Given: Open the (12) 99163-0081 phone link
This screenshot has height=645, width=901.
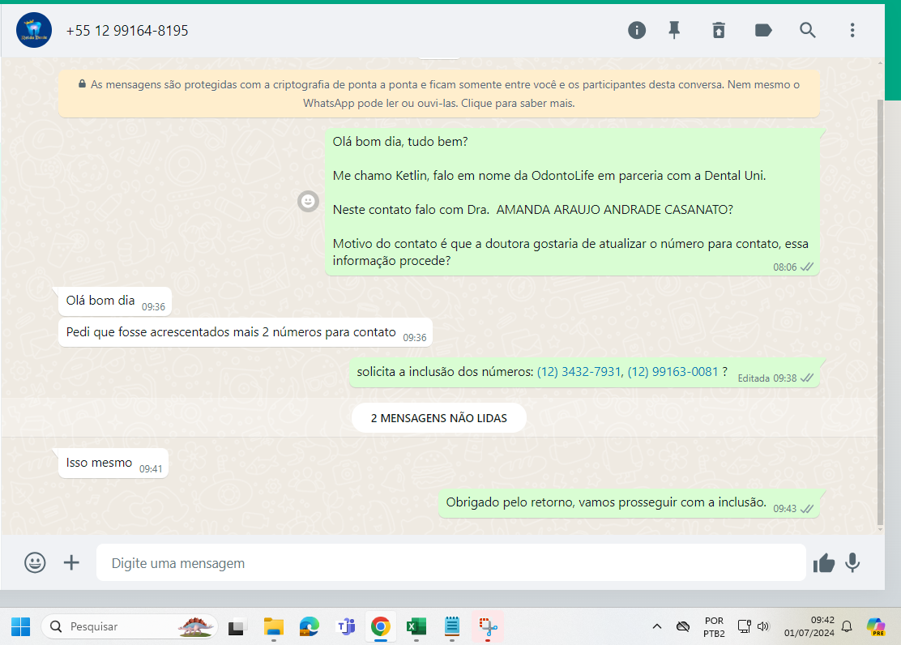Looking at the screenshot, I should pos(673,372).
